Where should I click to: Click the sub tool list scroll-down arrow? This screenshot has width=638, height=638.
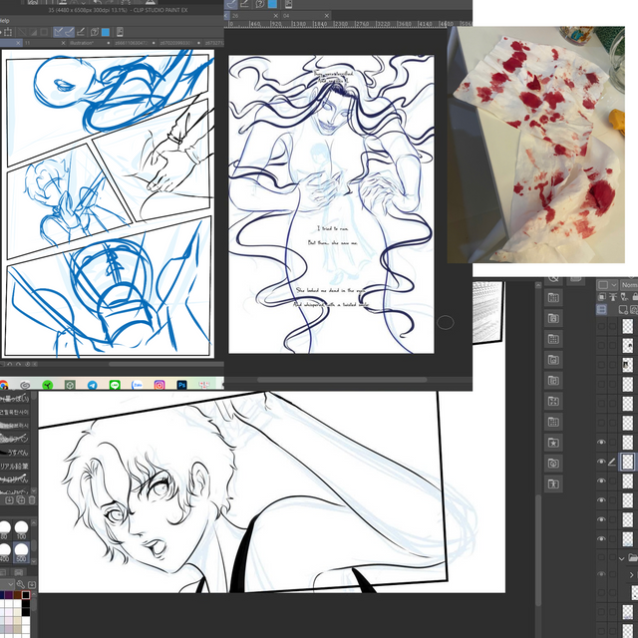tap(34, 490)
